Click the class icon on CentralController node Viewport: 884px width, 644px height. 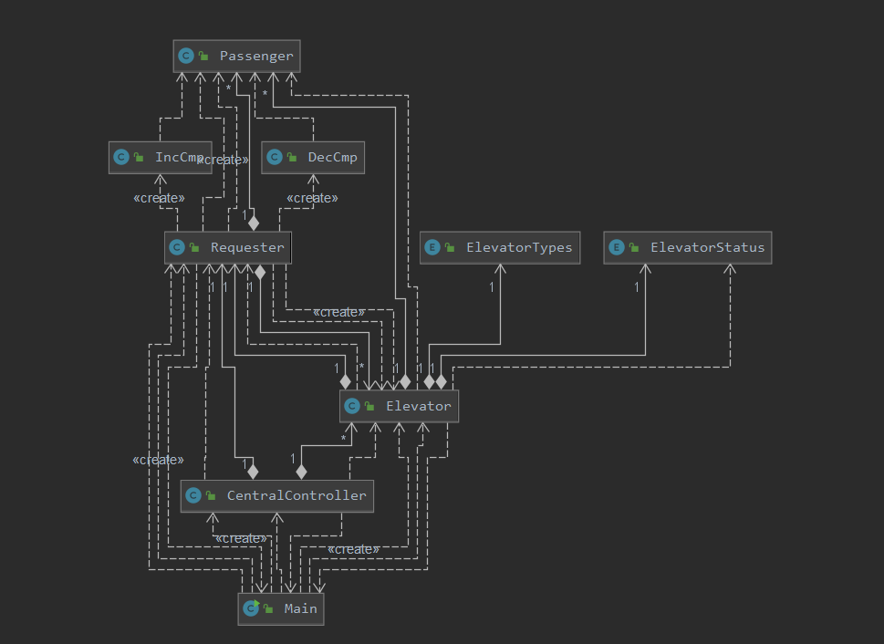coord(193,495)
